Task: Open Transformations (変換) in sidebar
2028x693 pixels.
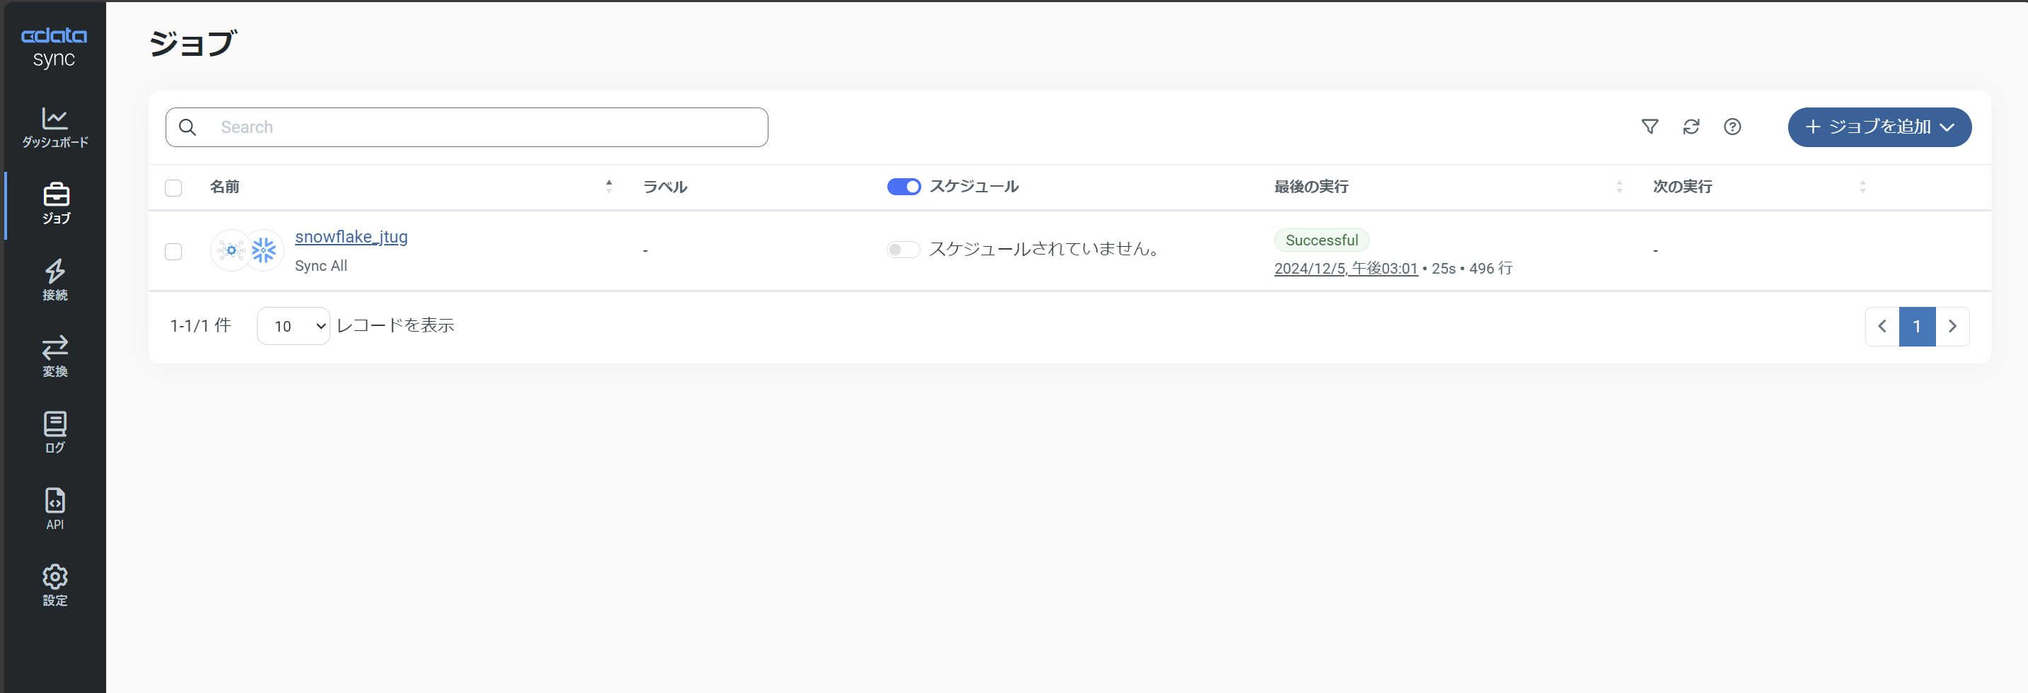Action: [x=55, y=356]
